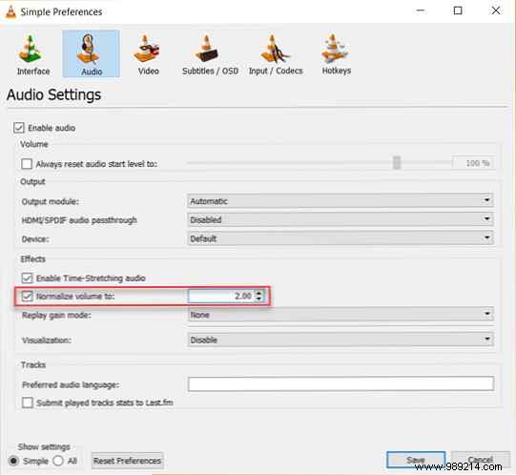
Task: Open the Device dropdown
Action: click(340, 238)
